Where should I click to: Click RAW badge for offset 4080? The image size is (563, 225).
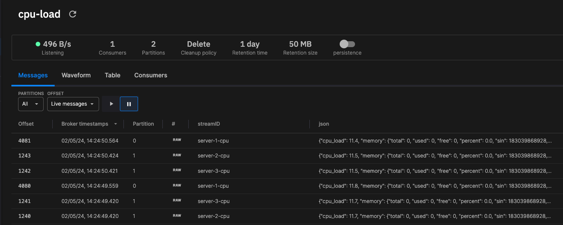177,185
